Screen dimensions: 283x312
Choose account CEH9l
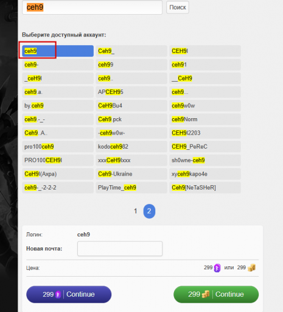205,51
